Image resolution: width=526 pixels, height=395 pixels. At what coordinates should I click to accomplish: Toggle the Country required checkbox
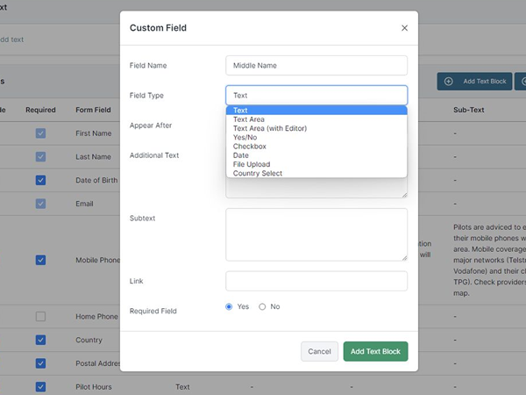tap(40, 340)
